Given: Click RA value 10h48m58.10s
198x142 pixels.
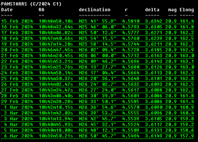Looking at the screenshot, I should point(56,21).
